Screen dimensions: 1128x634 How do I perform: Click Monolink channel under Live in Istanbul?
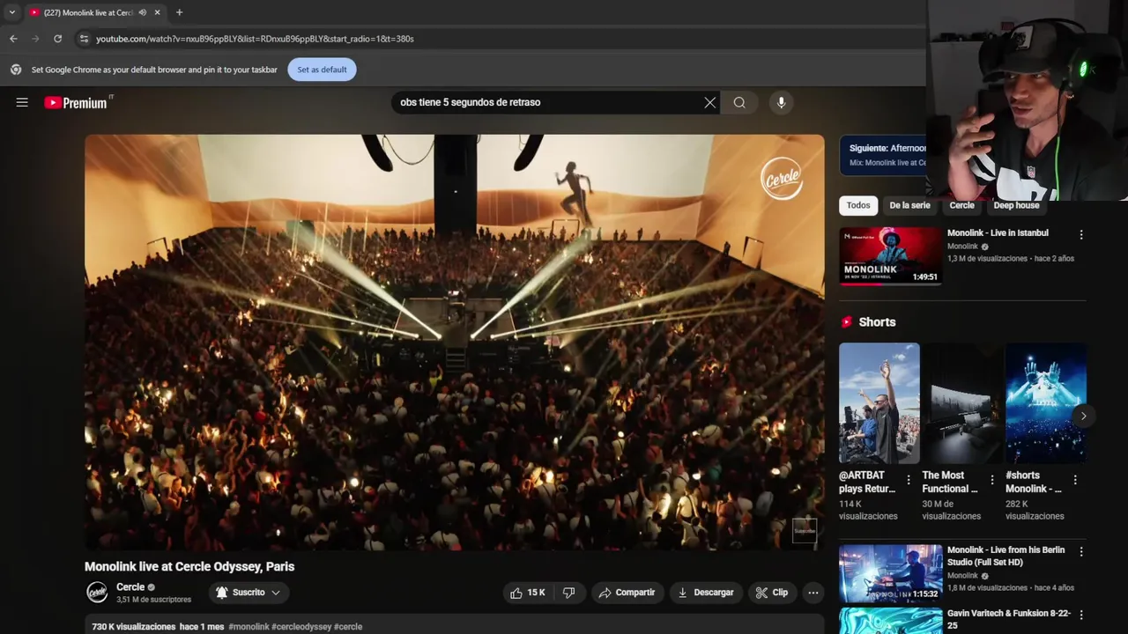coord(962,247)
